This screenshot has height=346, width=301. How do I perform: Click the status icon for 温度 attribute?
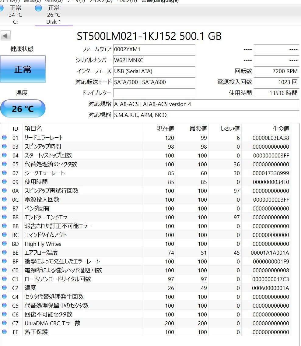point(4,288)
